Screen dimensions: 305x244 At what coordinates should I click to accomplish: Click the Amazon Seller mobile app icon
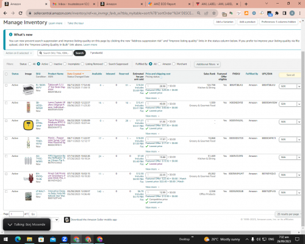click(67, 220)
